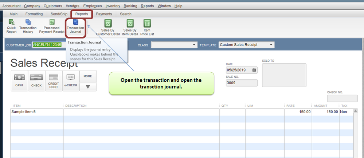
Task: Open the Company menu
Action: [32, 6]
